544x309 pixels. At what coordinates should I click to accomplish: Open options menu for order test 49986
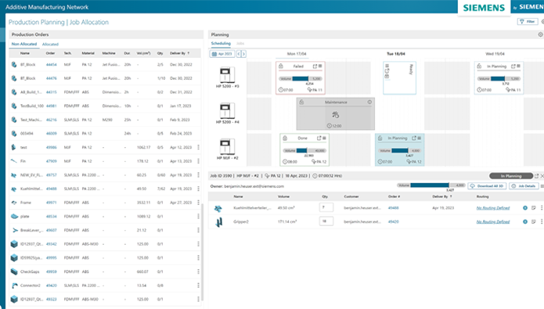(x=199, y=147)
